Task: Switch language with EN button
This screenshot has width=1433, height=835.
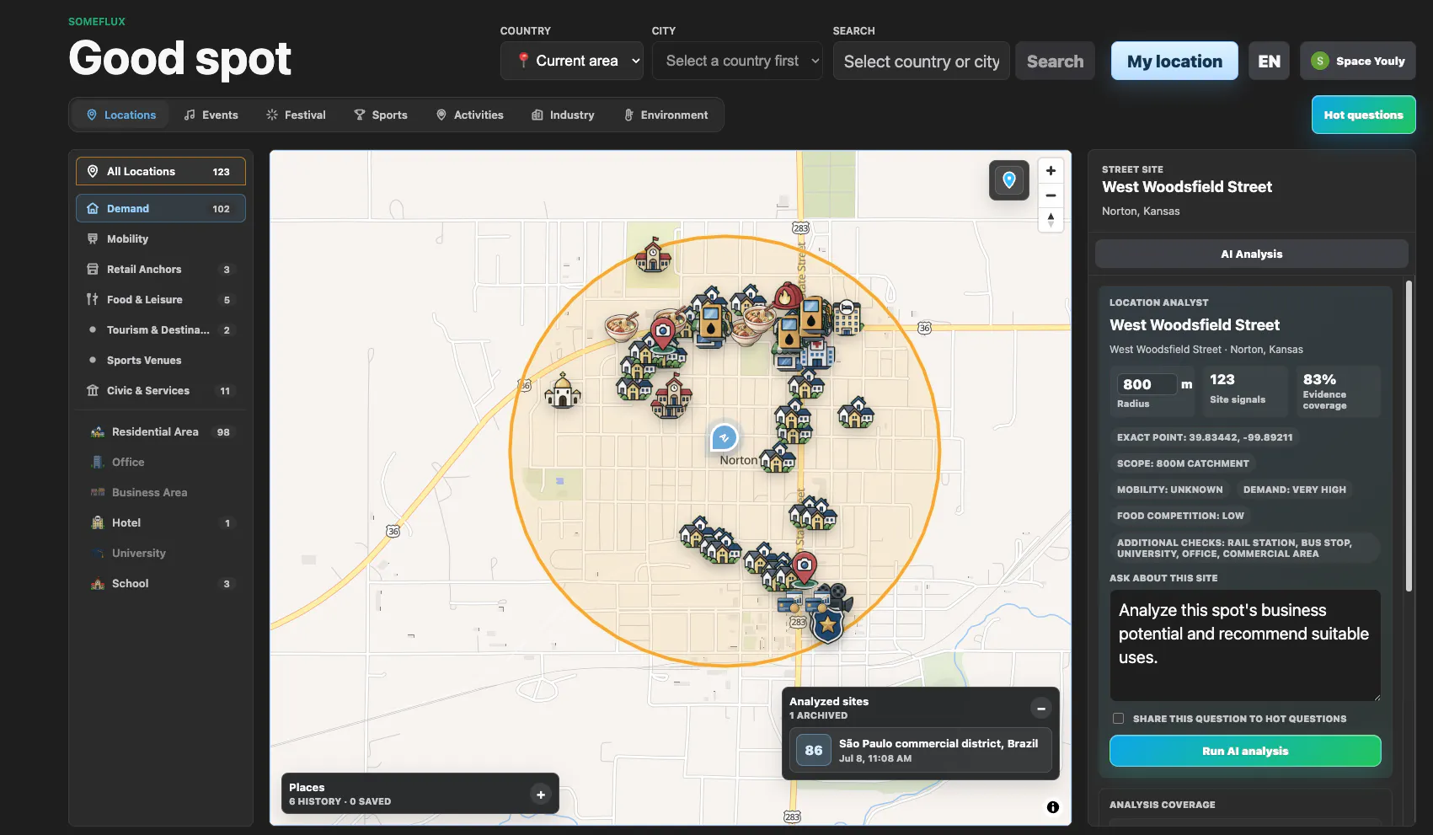Action: [1269, 61]
